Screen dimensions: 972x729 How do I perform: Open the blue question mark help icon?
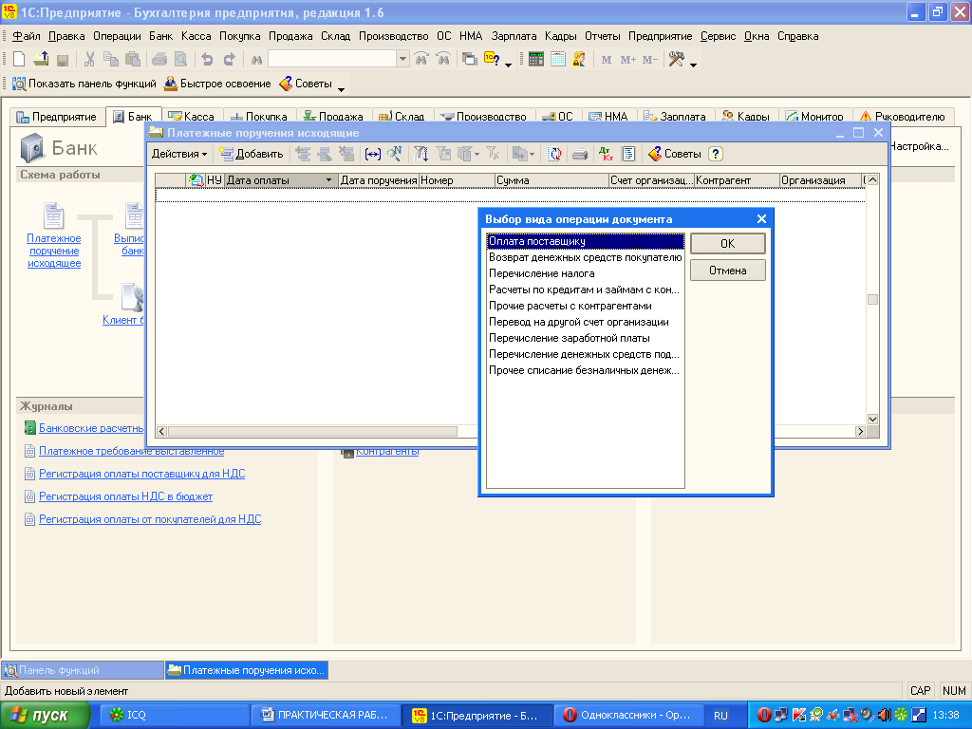(x=716, y=154)
